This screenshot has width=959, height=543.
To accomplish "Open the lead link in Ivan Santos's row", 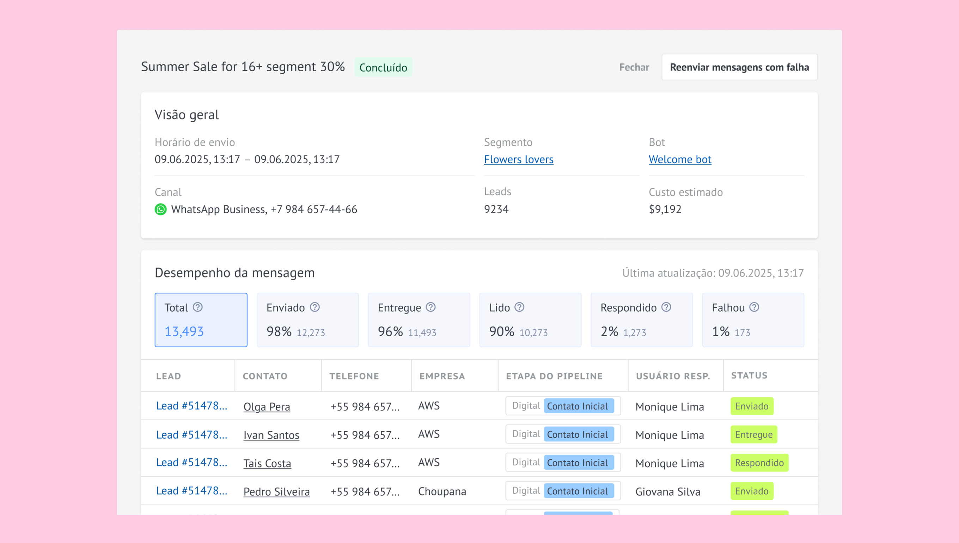I will click(x=192, y=434).
